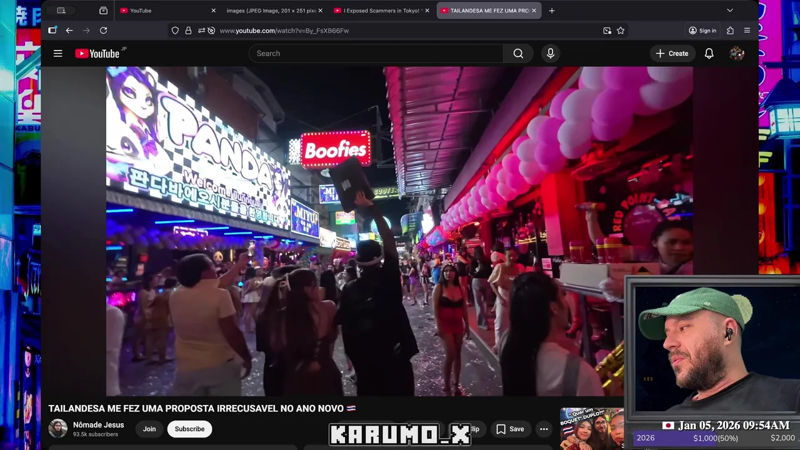Open Nômade Jesus channel avatar
The height and width of the screenshot is (450, 800).
[x=57, y=429]
